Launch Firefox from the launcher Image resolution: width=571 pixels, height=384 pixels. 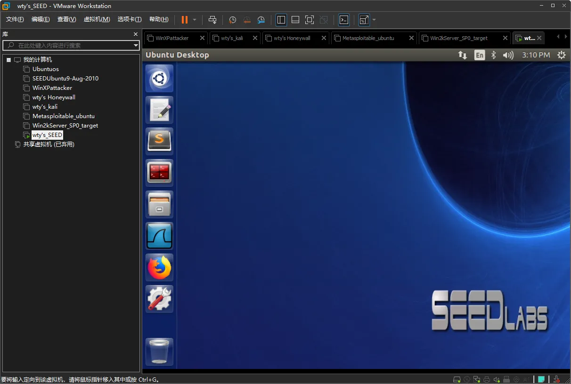159,267
